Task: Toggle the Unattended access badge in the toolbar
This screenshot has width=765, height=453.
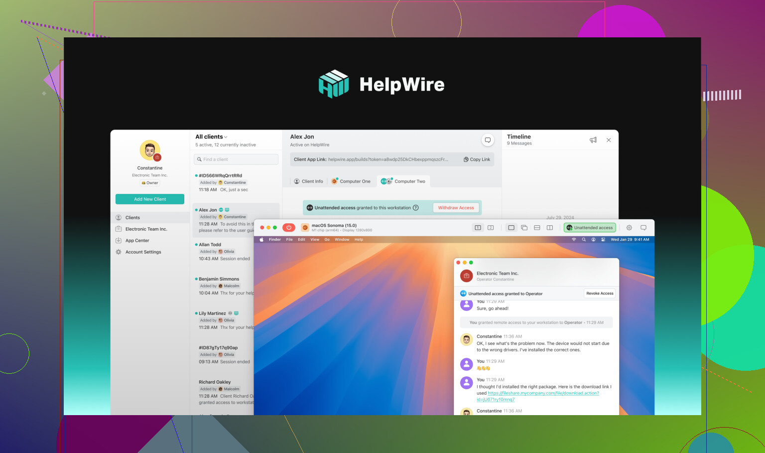Action: pos(590,227)
